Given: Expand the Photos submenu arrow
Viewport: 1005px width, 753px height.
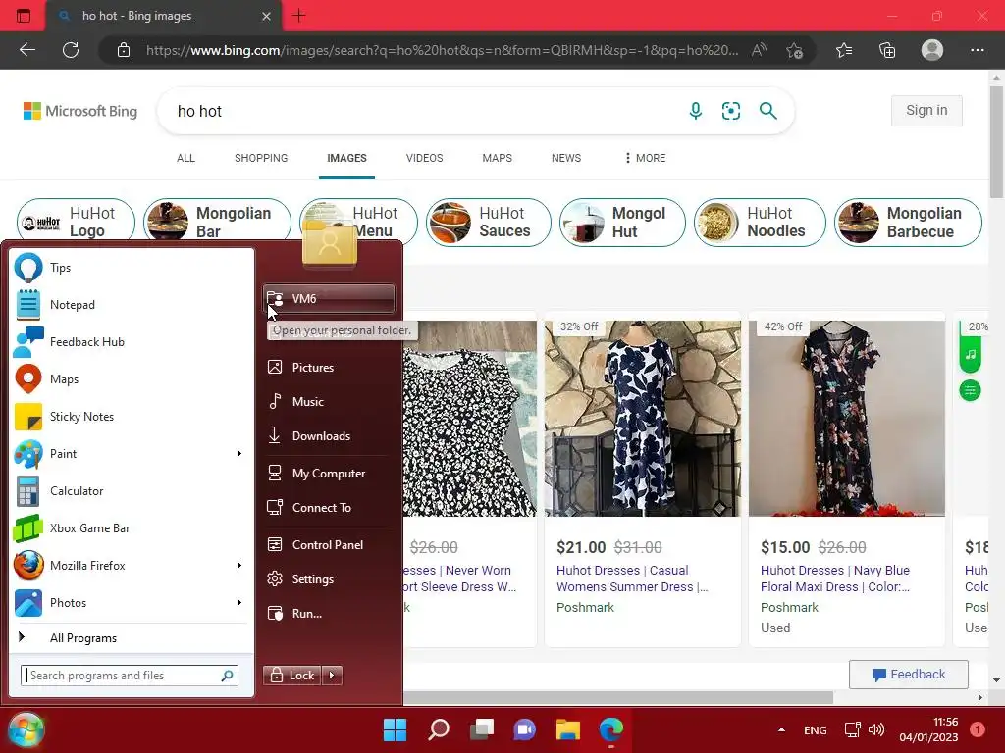Looking at the screenshot, I should pyautogui.click(x=239, y=603).
